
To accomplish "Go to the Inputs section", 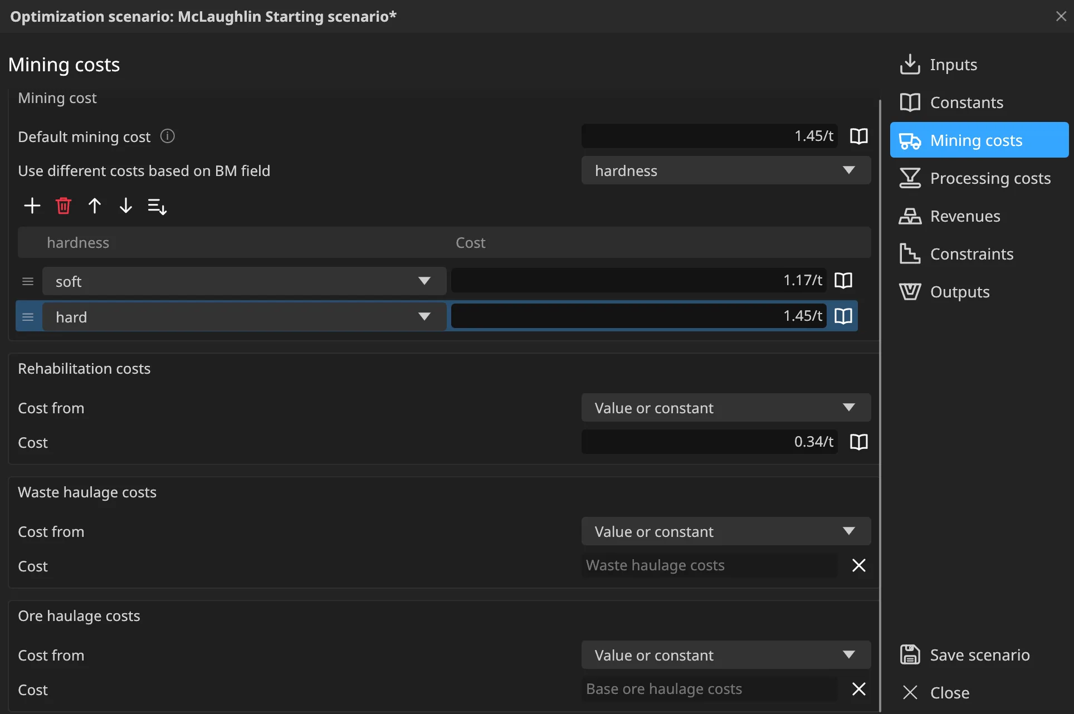I will pyautogui.click(x=979, y=65).
